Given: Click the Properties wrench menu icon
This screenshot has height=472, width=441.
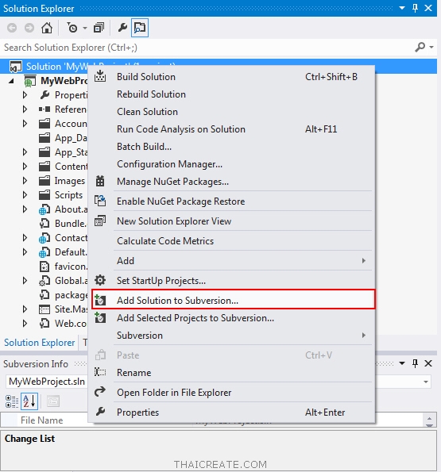Looking at the screenshot, I should (x=100, y=412).
